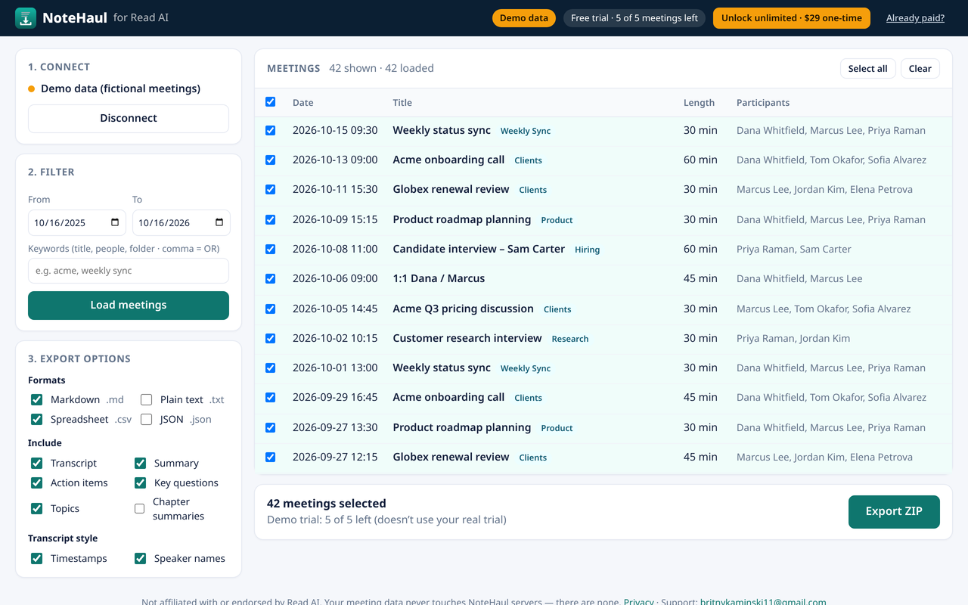968x605 pixels.
Task: Open the From date calendar picker icon
Action: click(x=115, y=222)
